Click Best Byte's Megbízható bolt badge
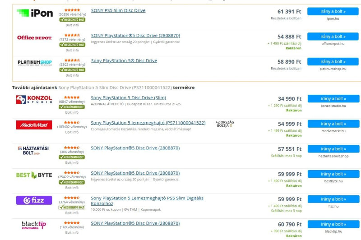The height and width of the screenshot is (240, 361). click(72, 182)
